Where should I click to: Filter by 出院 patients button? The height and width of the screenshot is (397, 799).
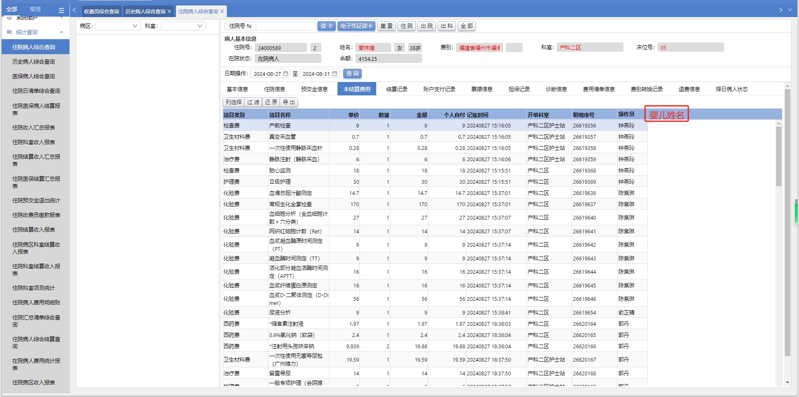[x=427, y=26]
